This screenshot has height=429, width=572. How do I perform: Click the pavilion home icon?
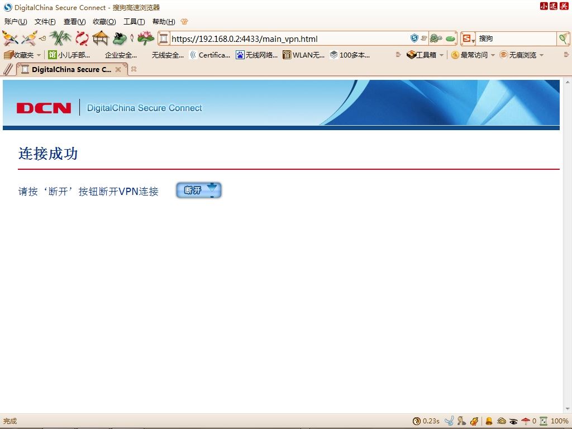coord(101,38)
